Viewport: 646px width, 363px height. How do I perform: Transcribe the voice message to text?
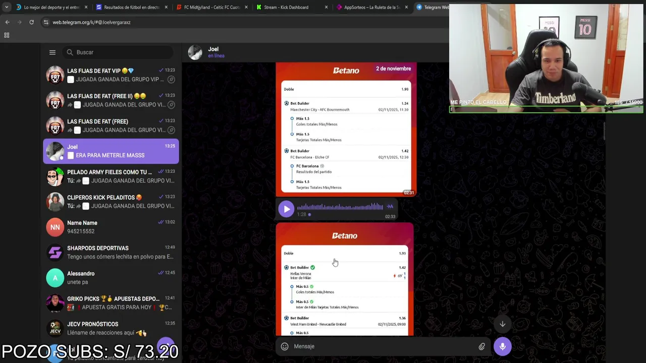390,207
